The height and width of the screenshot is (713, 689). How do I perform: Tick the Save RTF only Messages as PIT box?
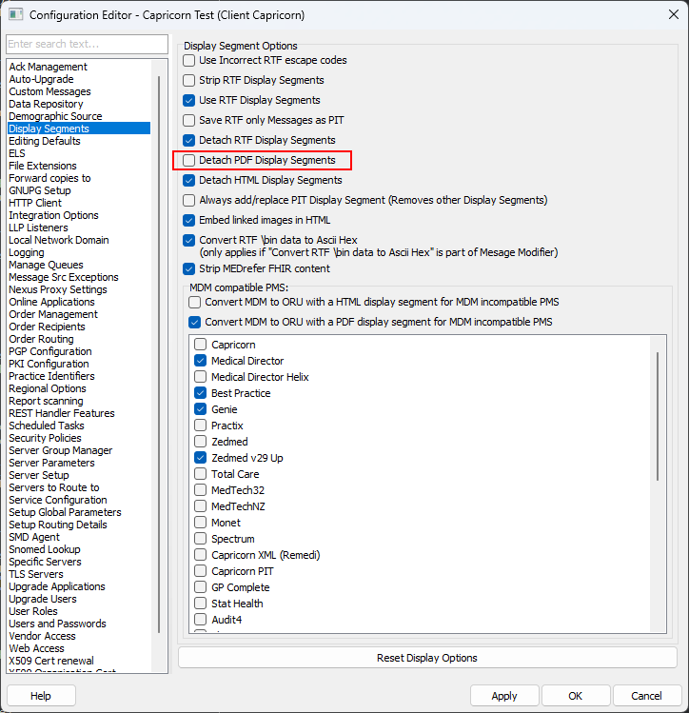pos(189,120)
